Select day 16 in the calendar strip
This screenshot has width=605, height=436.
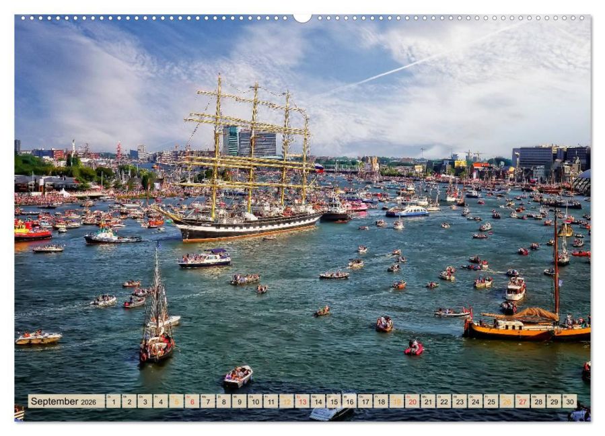coord(349,401)
